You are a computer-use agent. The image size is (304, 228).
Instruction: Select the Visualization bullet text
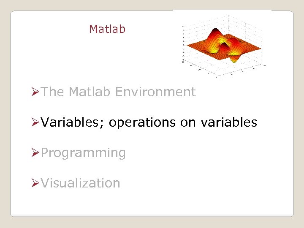(x=81, y=183)
